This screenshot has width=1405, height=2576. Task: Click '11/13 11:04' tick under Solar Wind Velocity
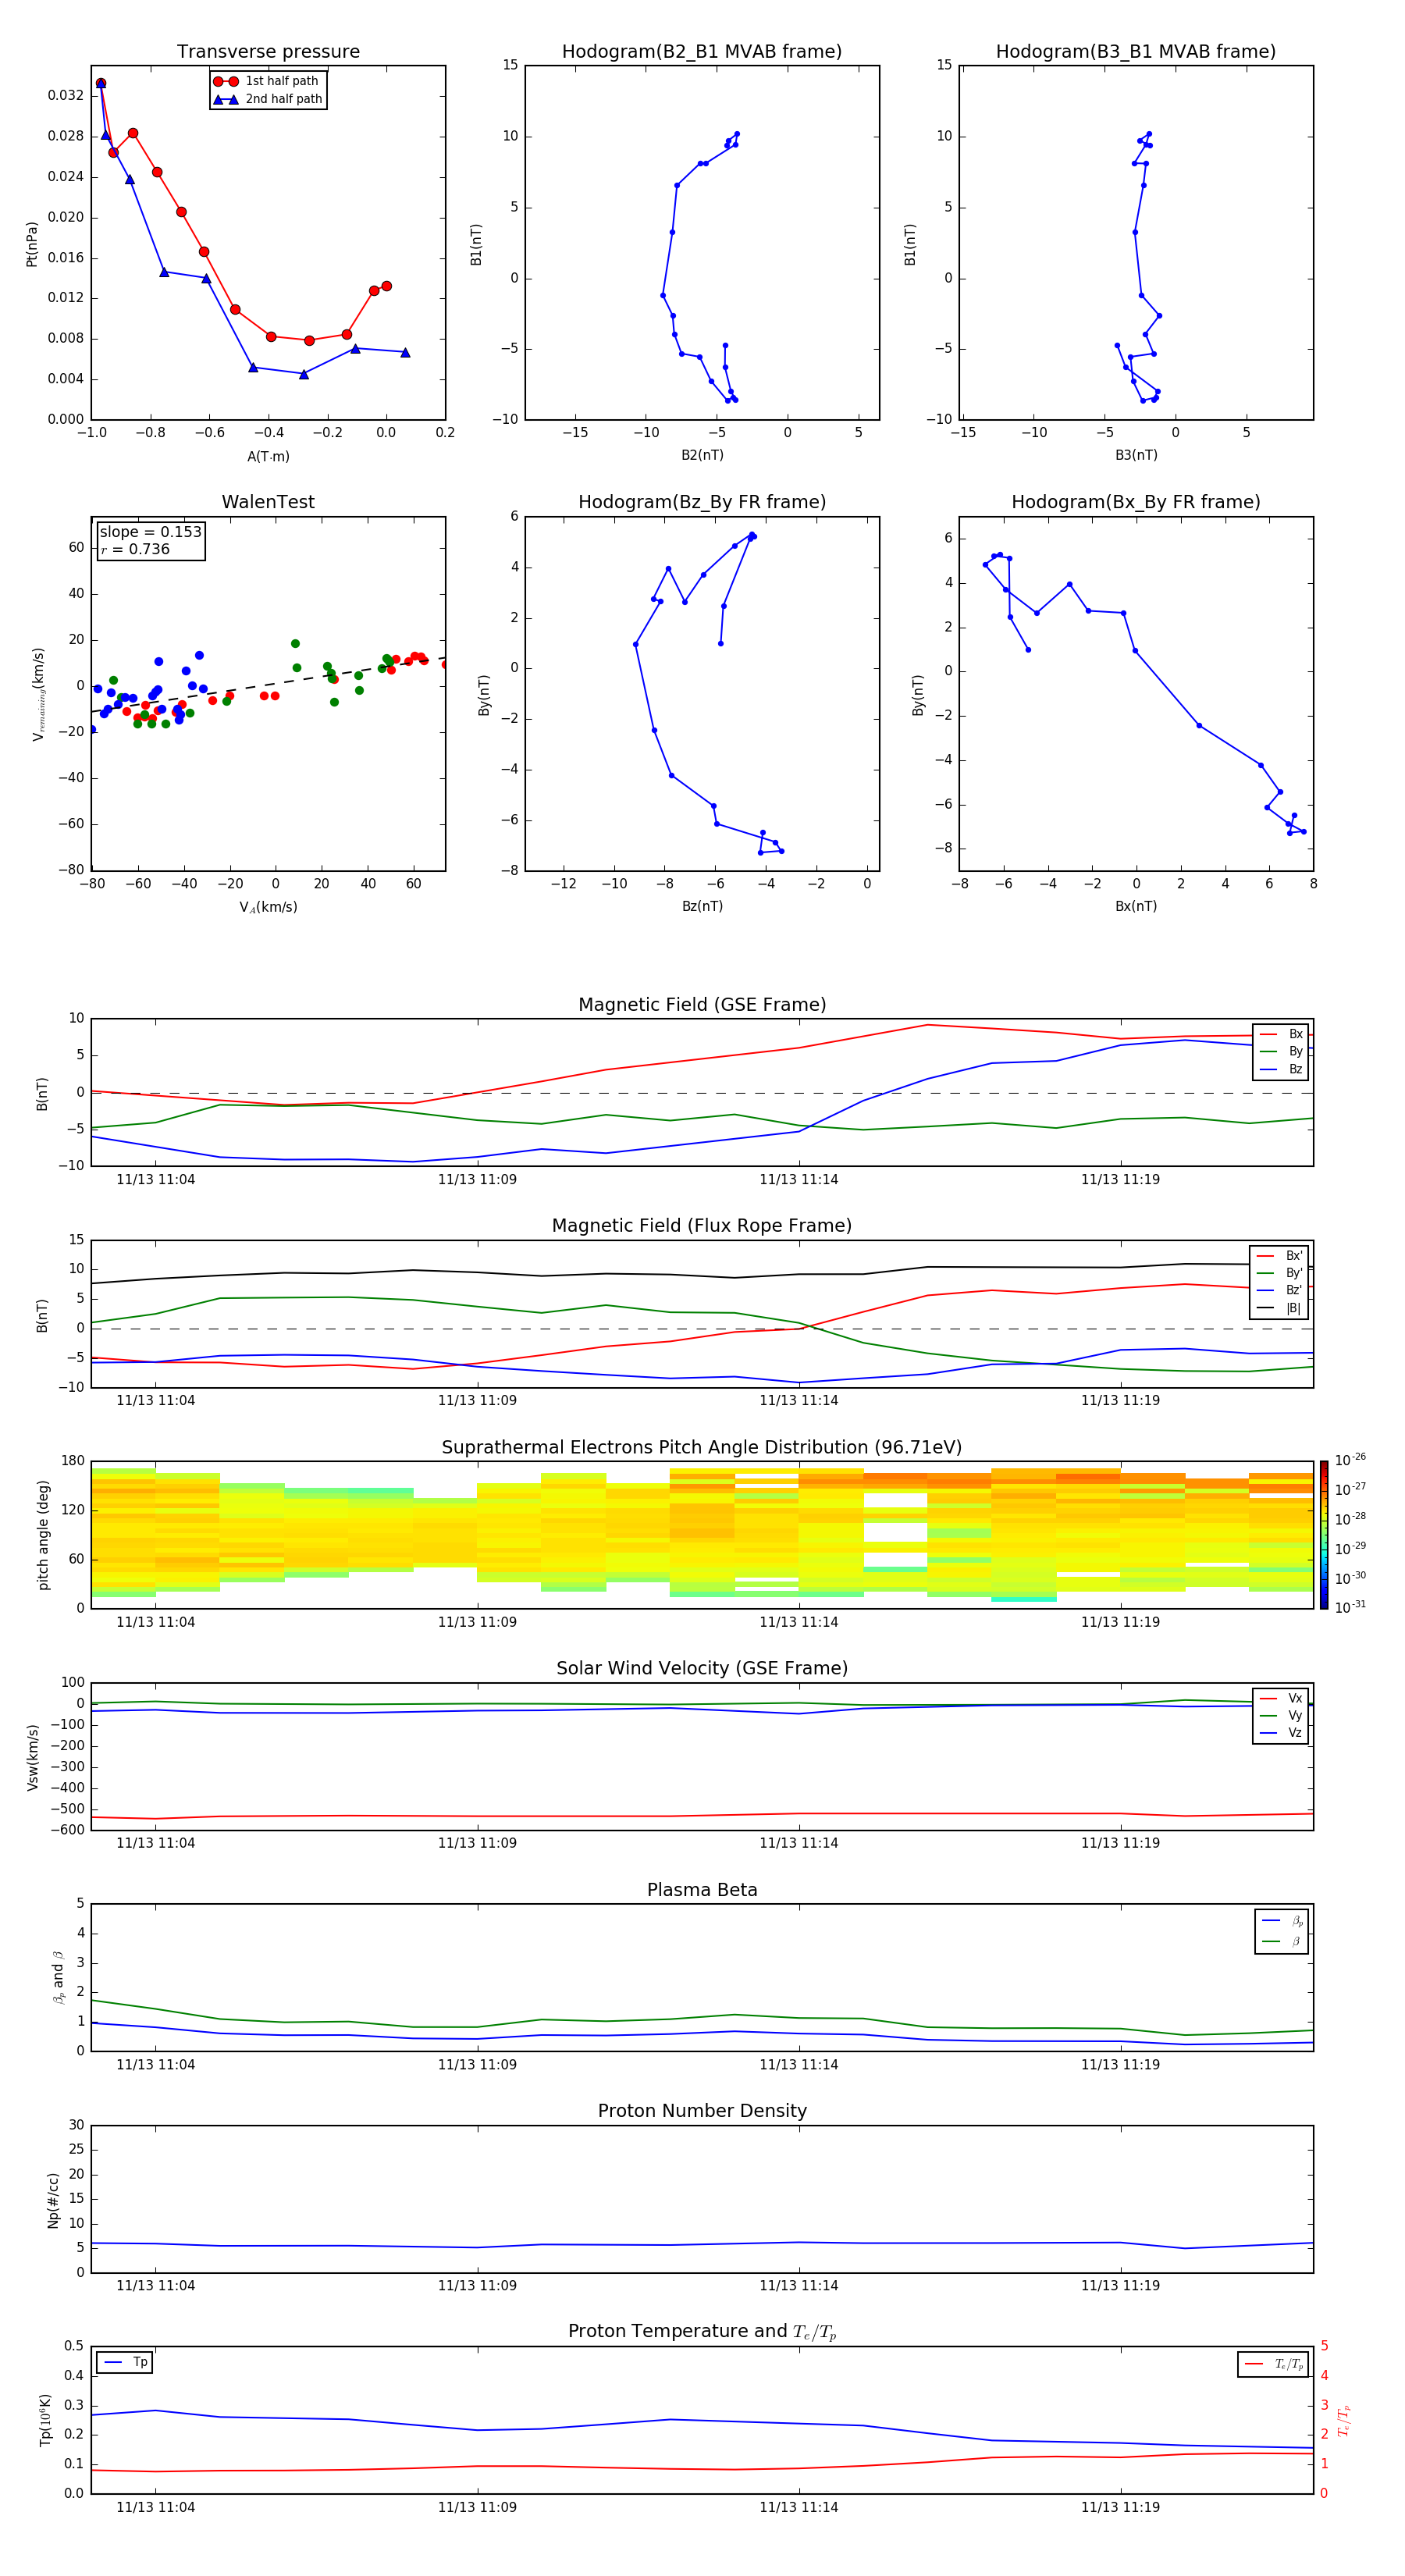tap(155, 1843)
